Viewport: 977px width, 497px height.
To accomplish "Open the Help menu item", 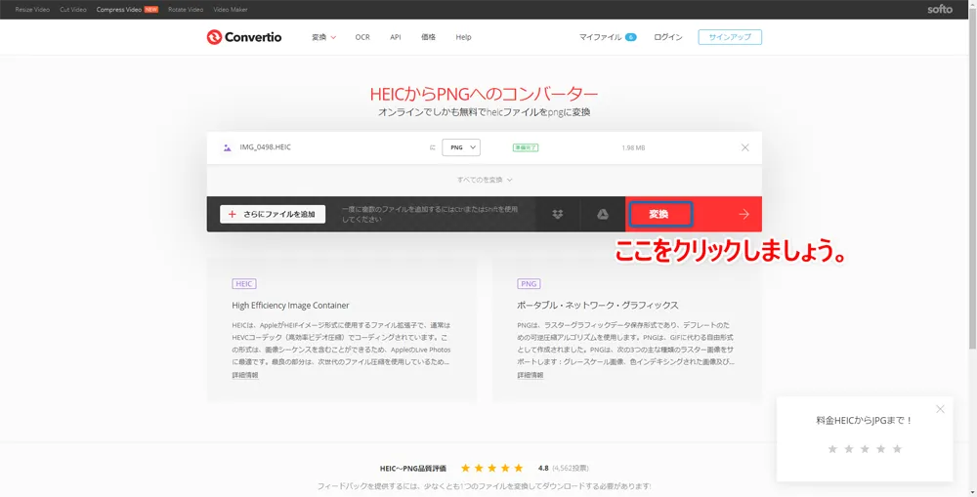I will pos(463,37).
